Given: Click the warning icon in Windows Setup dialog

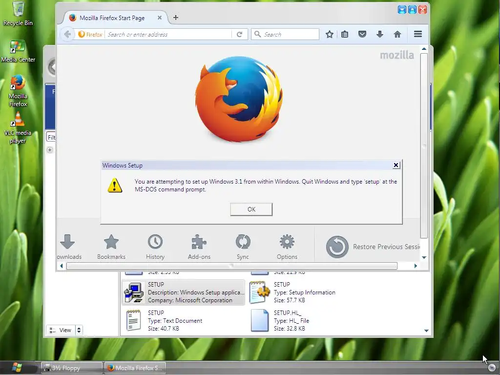Looking at the screenshot, I should point(115,186).
